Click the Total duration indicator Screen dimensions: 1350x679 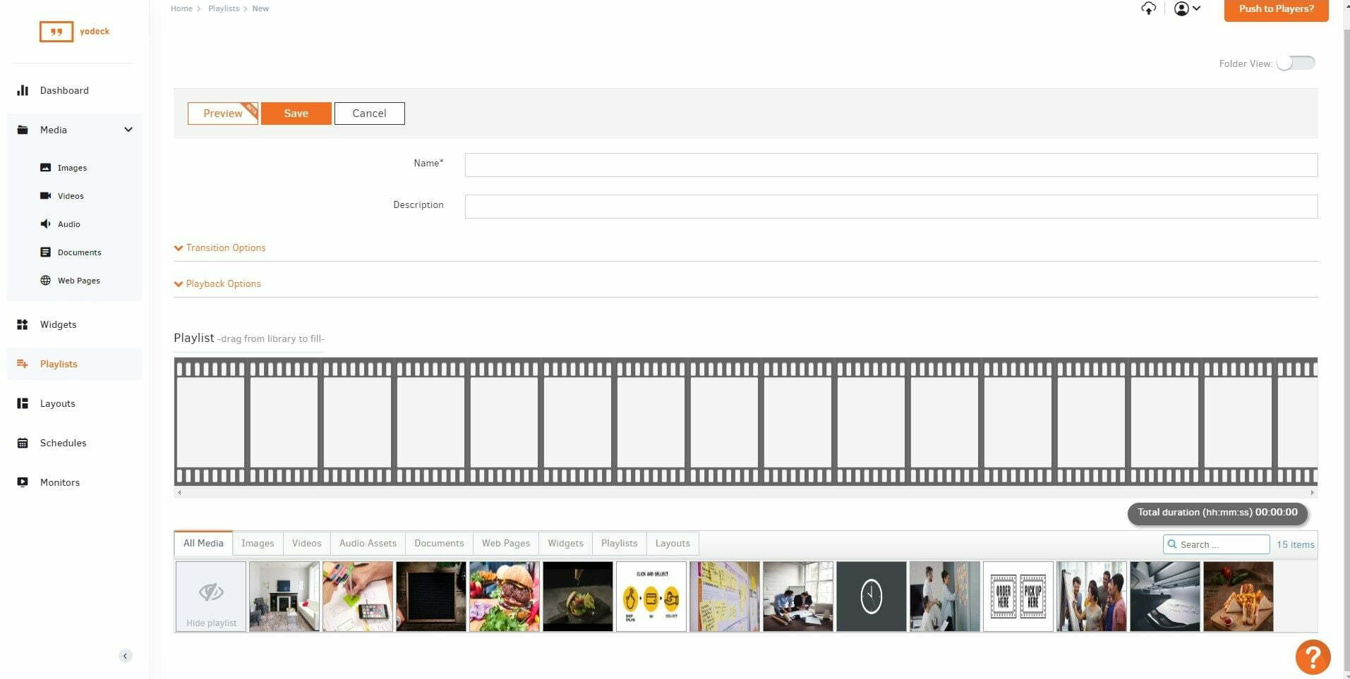click(x=1217, y=513)
